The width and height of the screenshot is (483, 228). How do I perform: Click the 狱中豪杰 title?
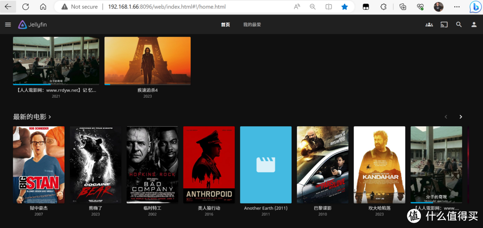point(39,208)
